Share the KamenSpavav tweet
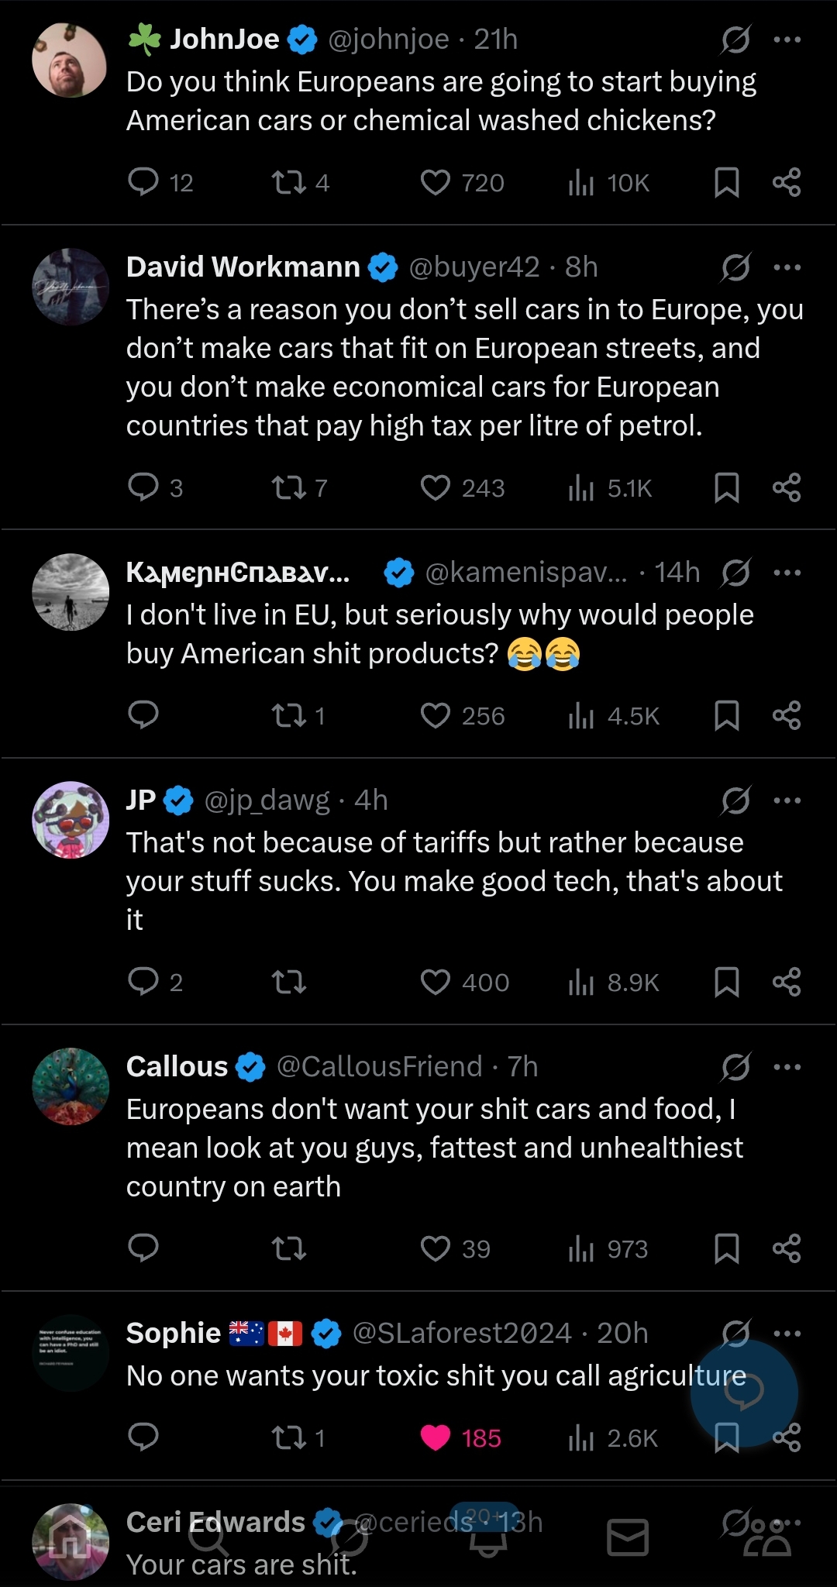Viewport: 837px width, 1587px height. point(787,715)
